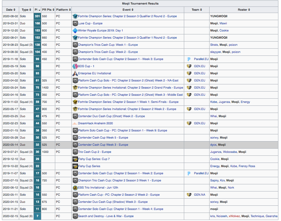Screen dimensions: 281x221
Task: Select date cell 2019-03-31
Action: pyautogui.click(x=11, y=23)
